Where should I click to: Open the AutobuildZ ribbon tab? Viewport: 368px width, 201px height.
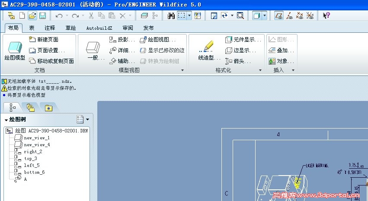pyautogui.click(x=99, y=28)
